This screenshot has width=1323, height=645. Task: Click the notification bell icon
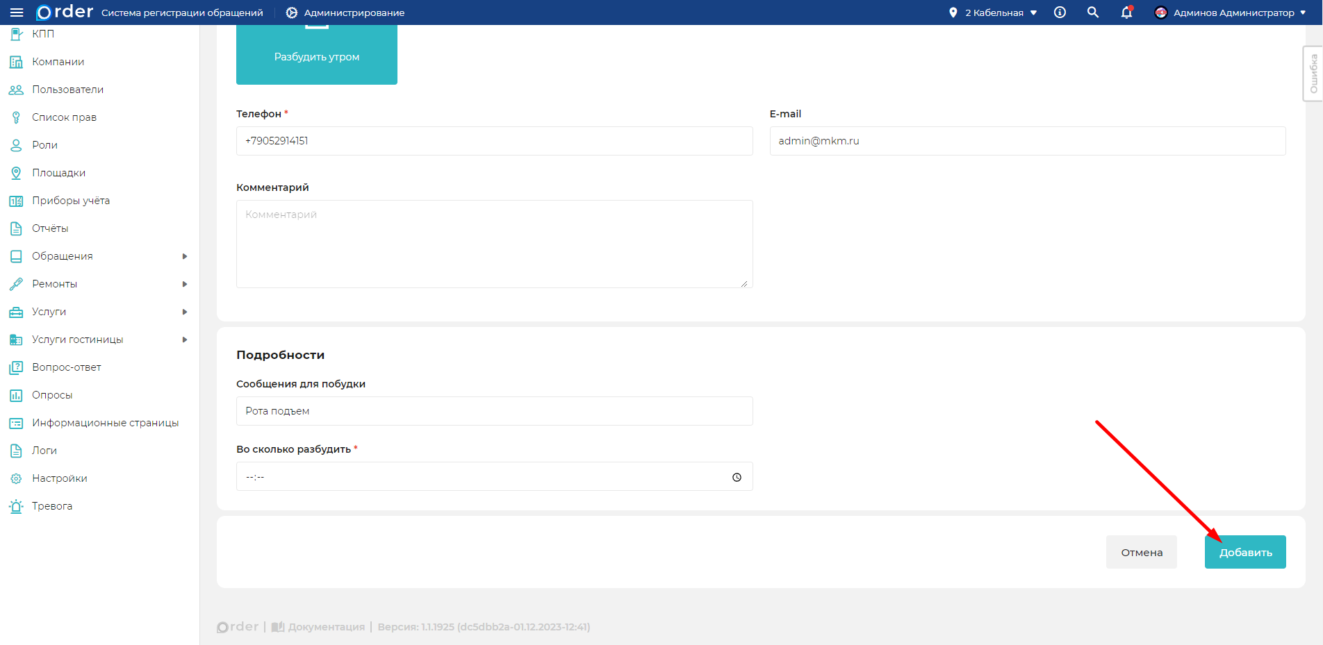coord(1126,12)
